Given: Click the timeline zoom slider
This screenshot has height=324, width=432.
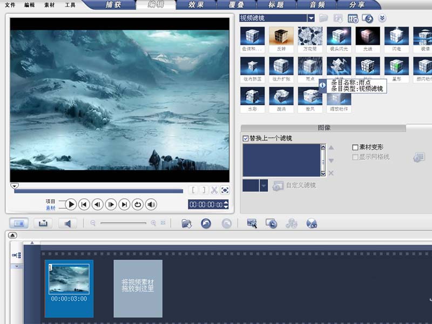Looking at the screenshot, I should pyautogui.click(x=123, y=223).
